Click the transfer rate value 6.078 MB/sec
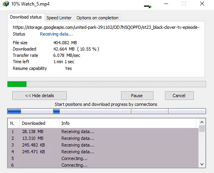Viewport: 214px width, 173px height. [x=67, y=55]
